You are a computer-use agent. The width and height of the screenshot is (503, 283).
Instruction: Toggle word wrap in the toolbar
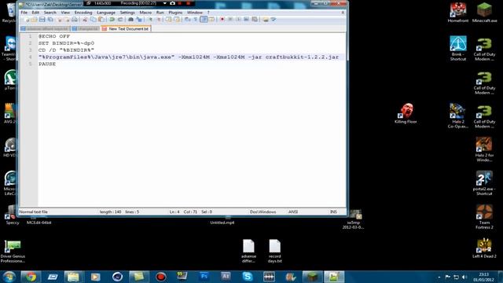(x=187, y=20)
